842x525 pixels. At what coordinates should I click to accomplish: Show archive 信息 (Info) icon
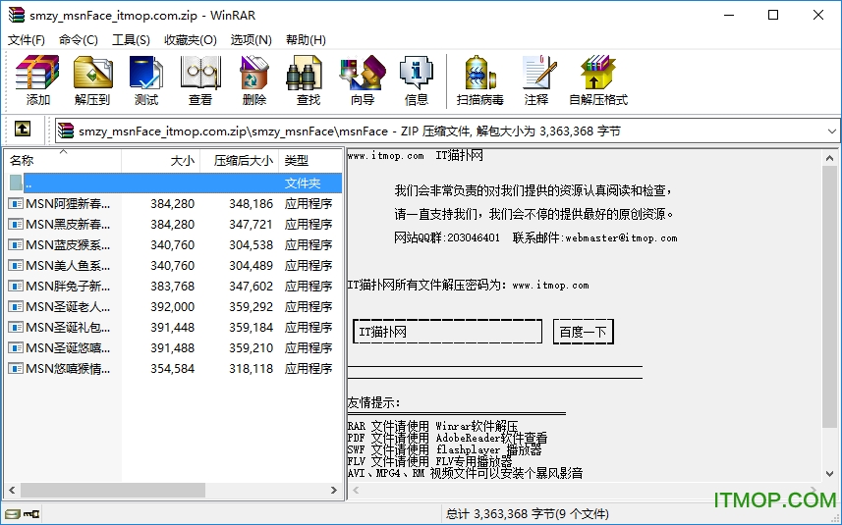(x=417, y=73)
